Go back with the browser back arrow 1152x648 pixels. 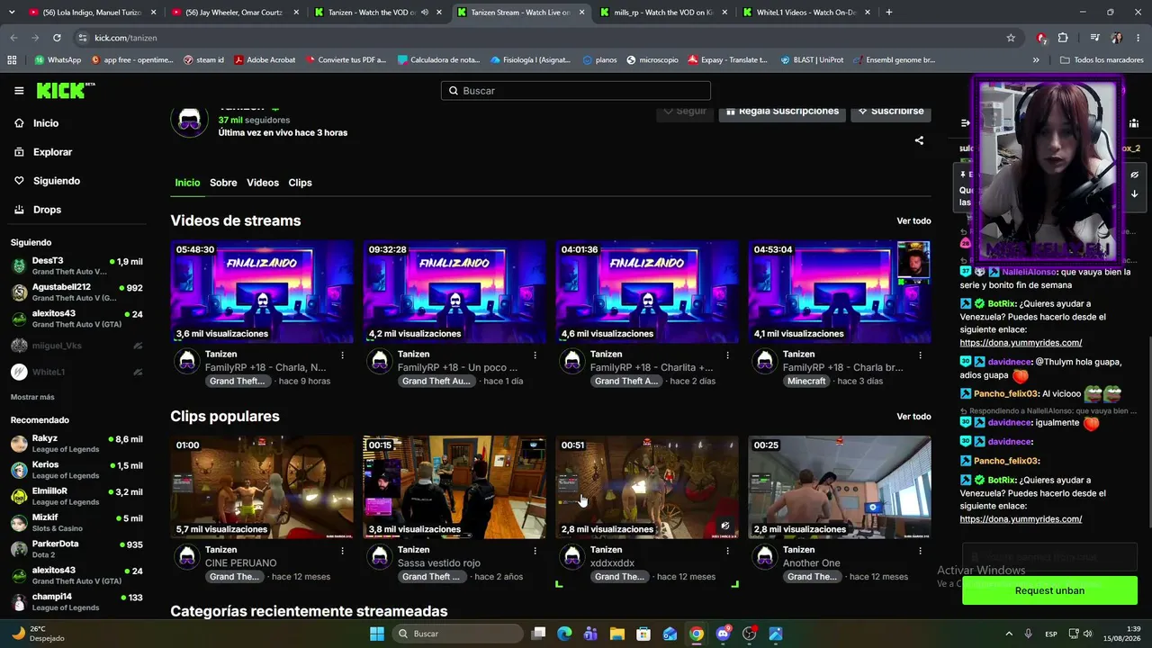[13, 38]
